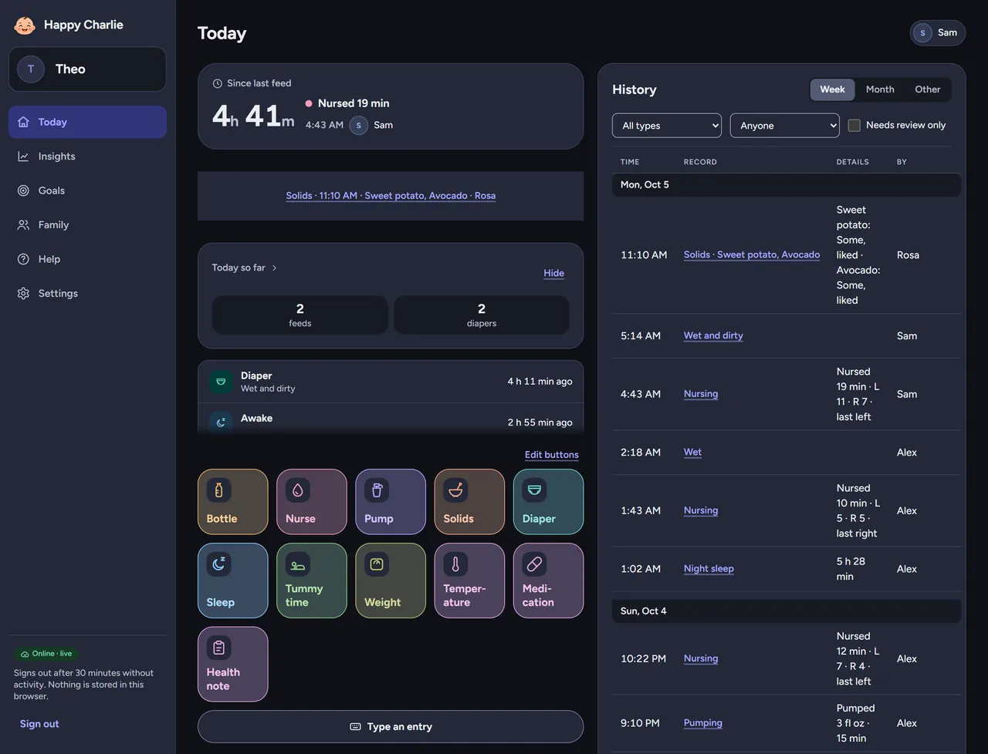Switch History to the Month tab
Viewport: 988px width, 754px height.
point(880,89)
